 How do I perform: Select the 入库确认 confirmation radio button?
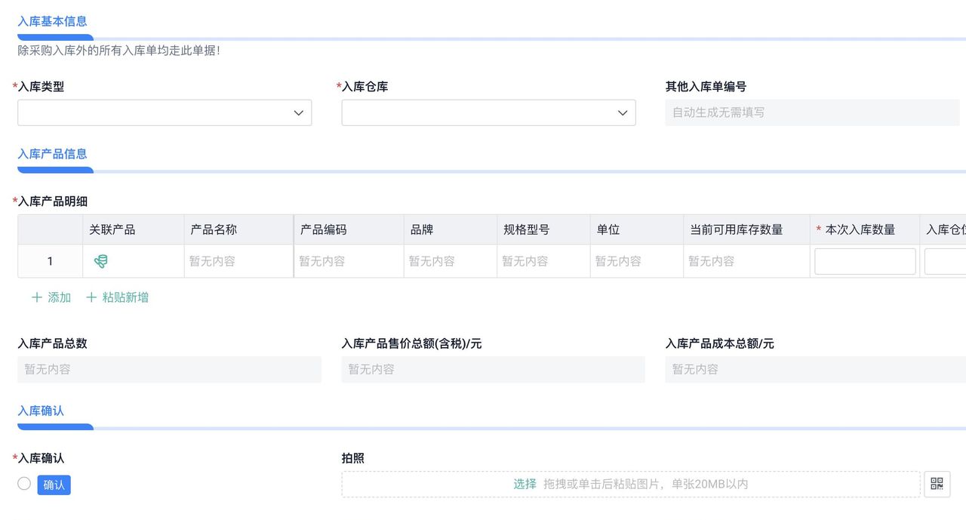tap(23, 483)
